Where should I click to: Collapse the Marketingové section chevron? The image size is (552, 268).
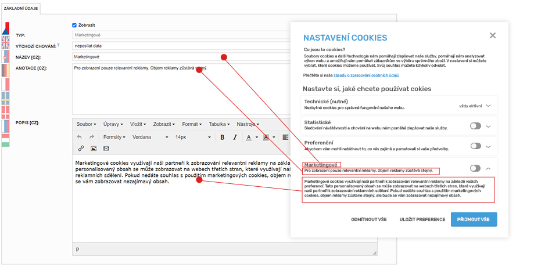[488, 169]
